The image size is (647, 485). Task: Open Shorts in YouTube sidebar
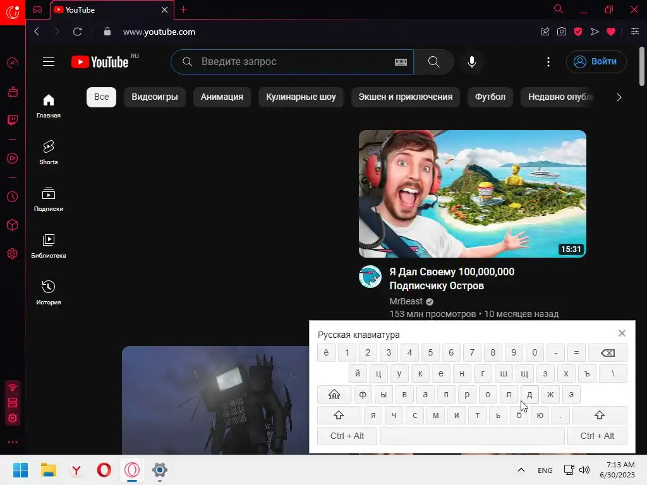click(x=49, y=153)
